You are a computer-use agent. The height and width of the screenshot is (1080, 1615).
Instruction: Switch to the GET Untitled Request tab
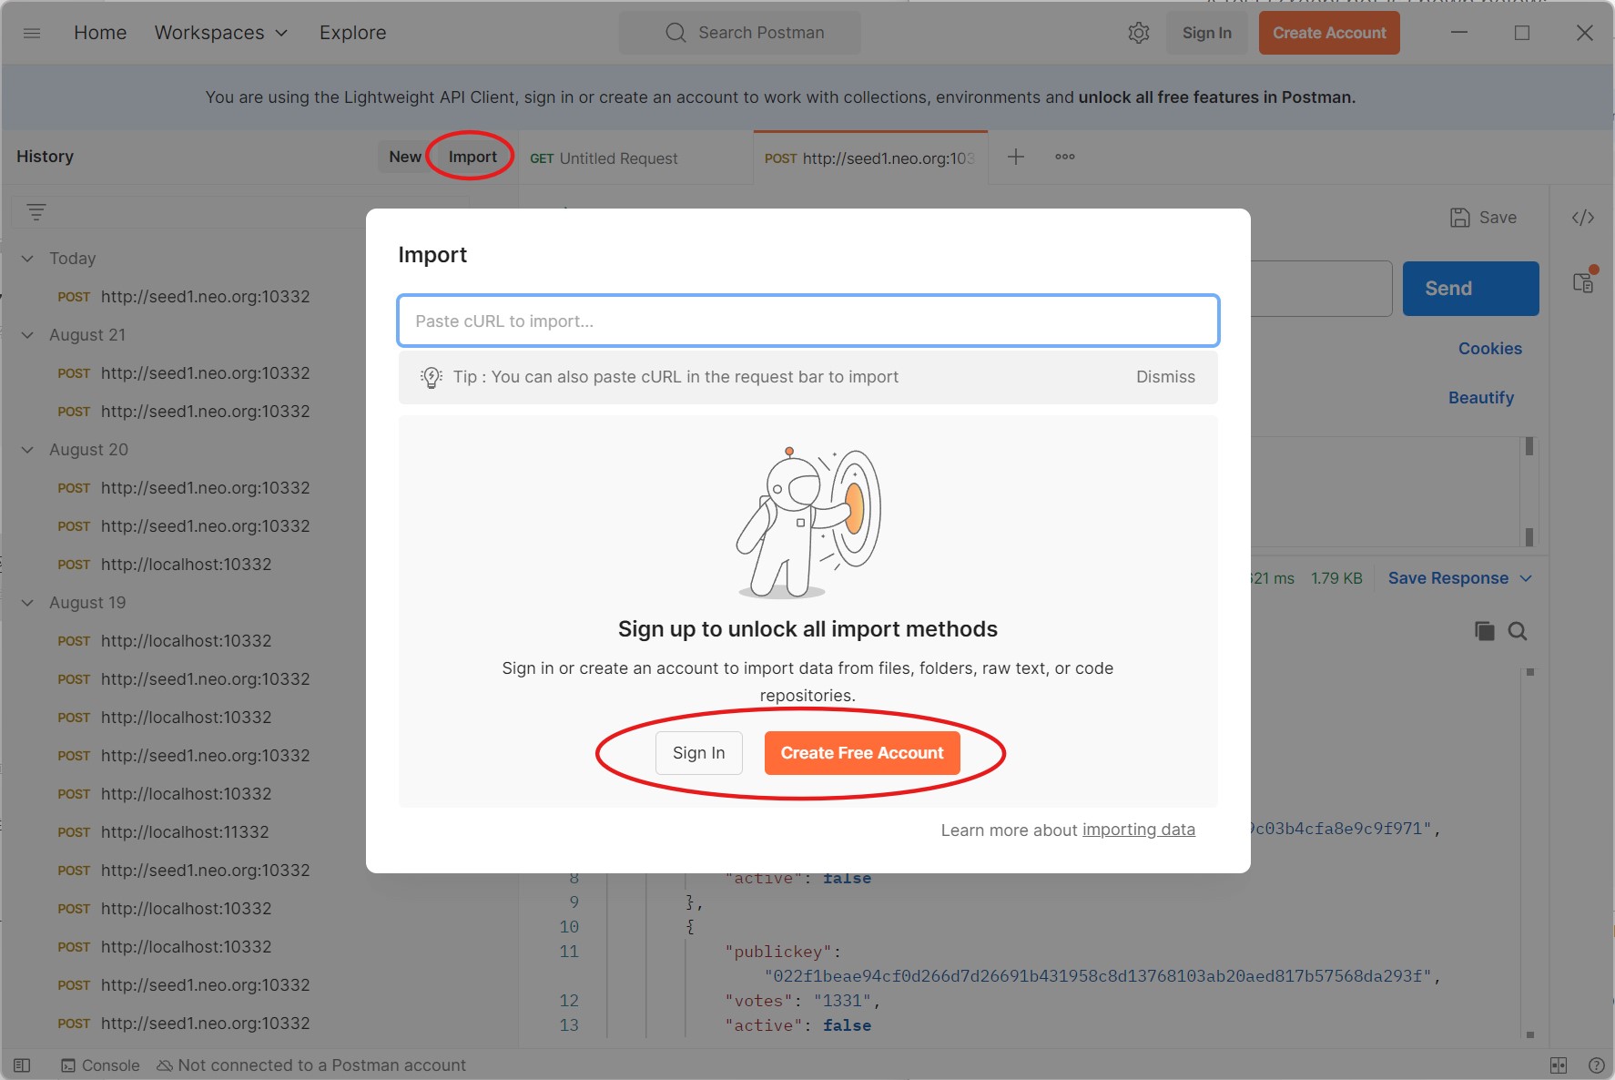point(635,158)
